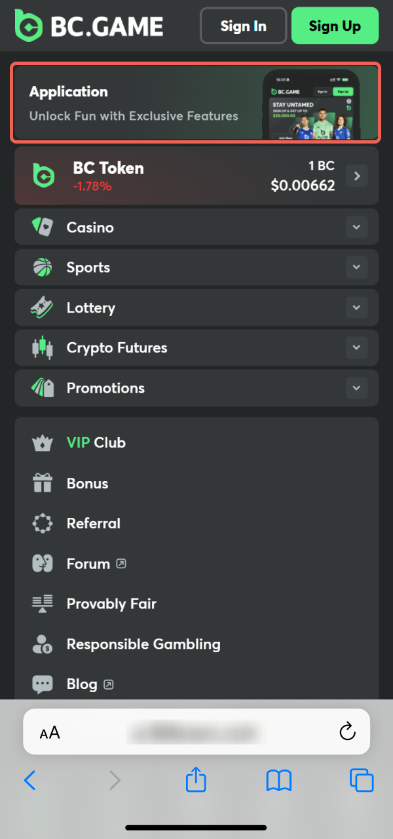Expand the Sports dropdown chevron
This screenshot has width=393, height=839.
(x=356, y=267)
